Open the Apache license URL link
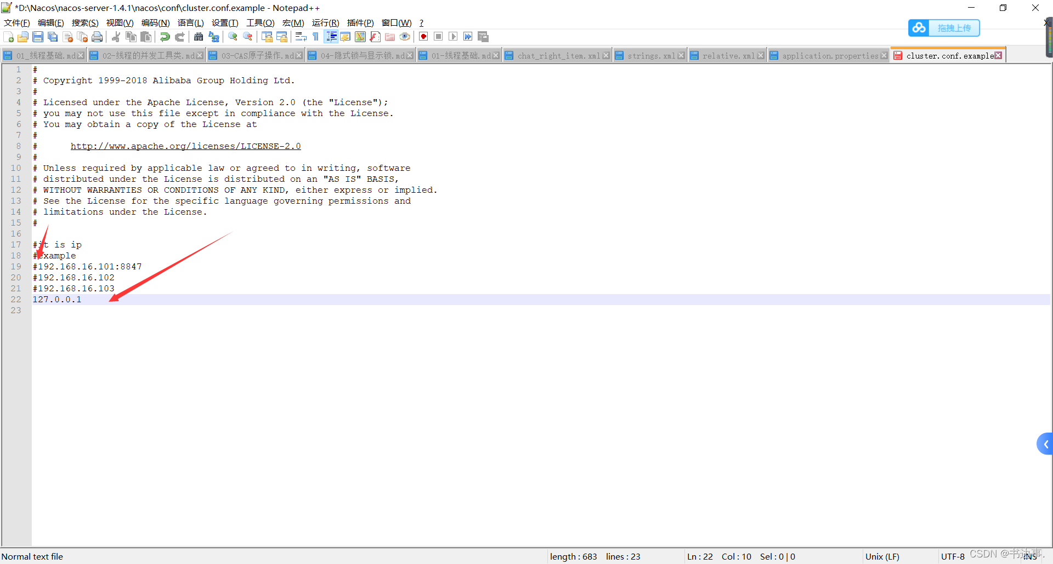Viewport: 1053px width, 564px height. 185,146
